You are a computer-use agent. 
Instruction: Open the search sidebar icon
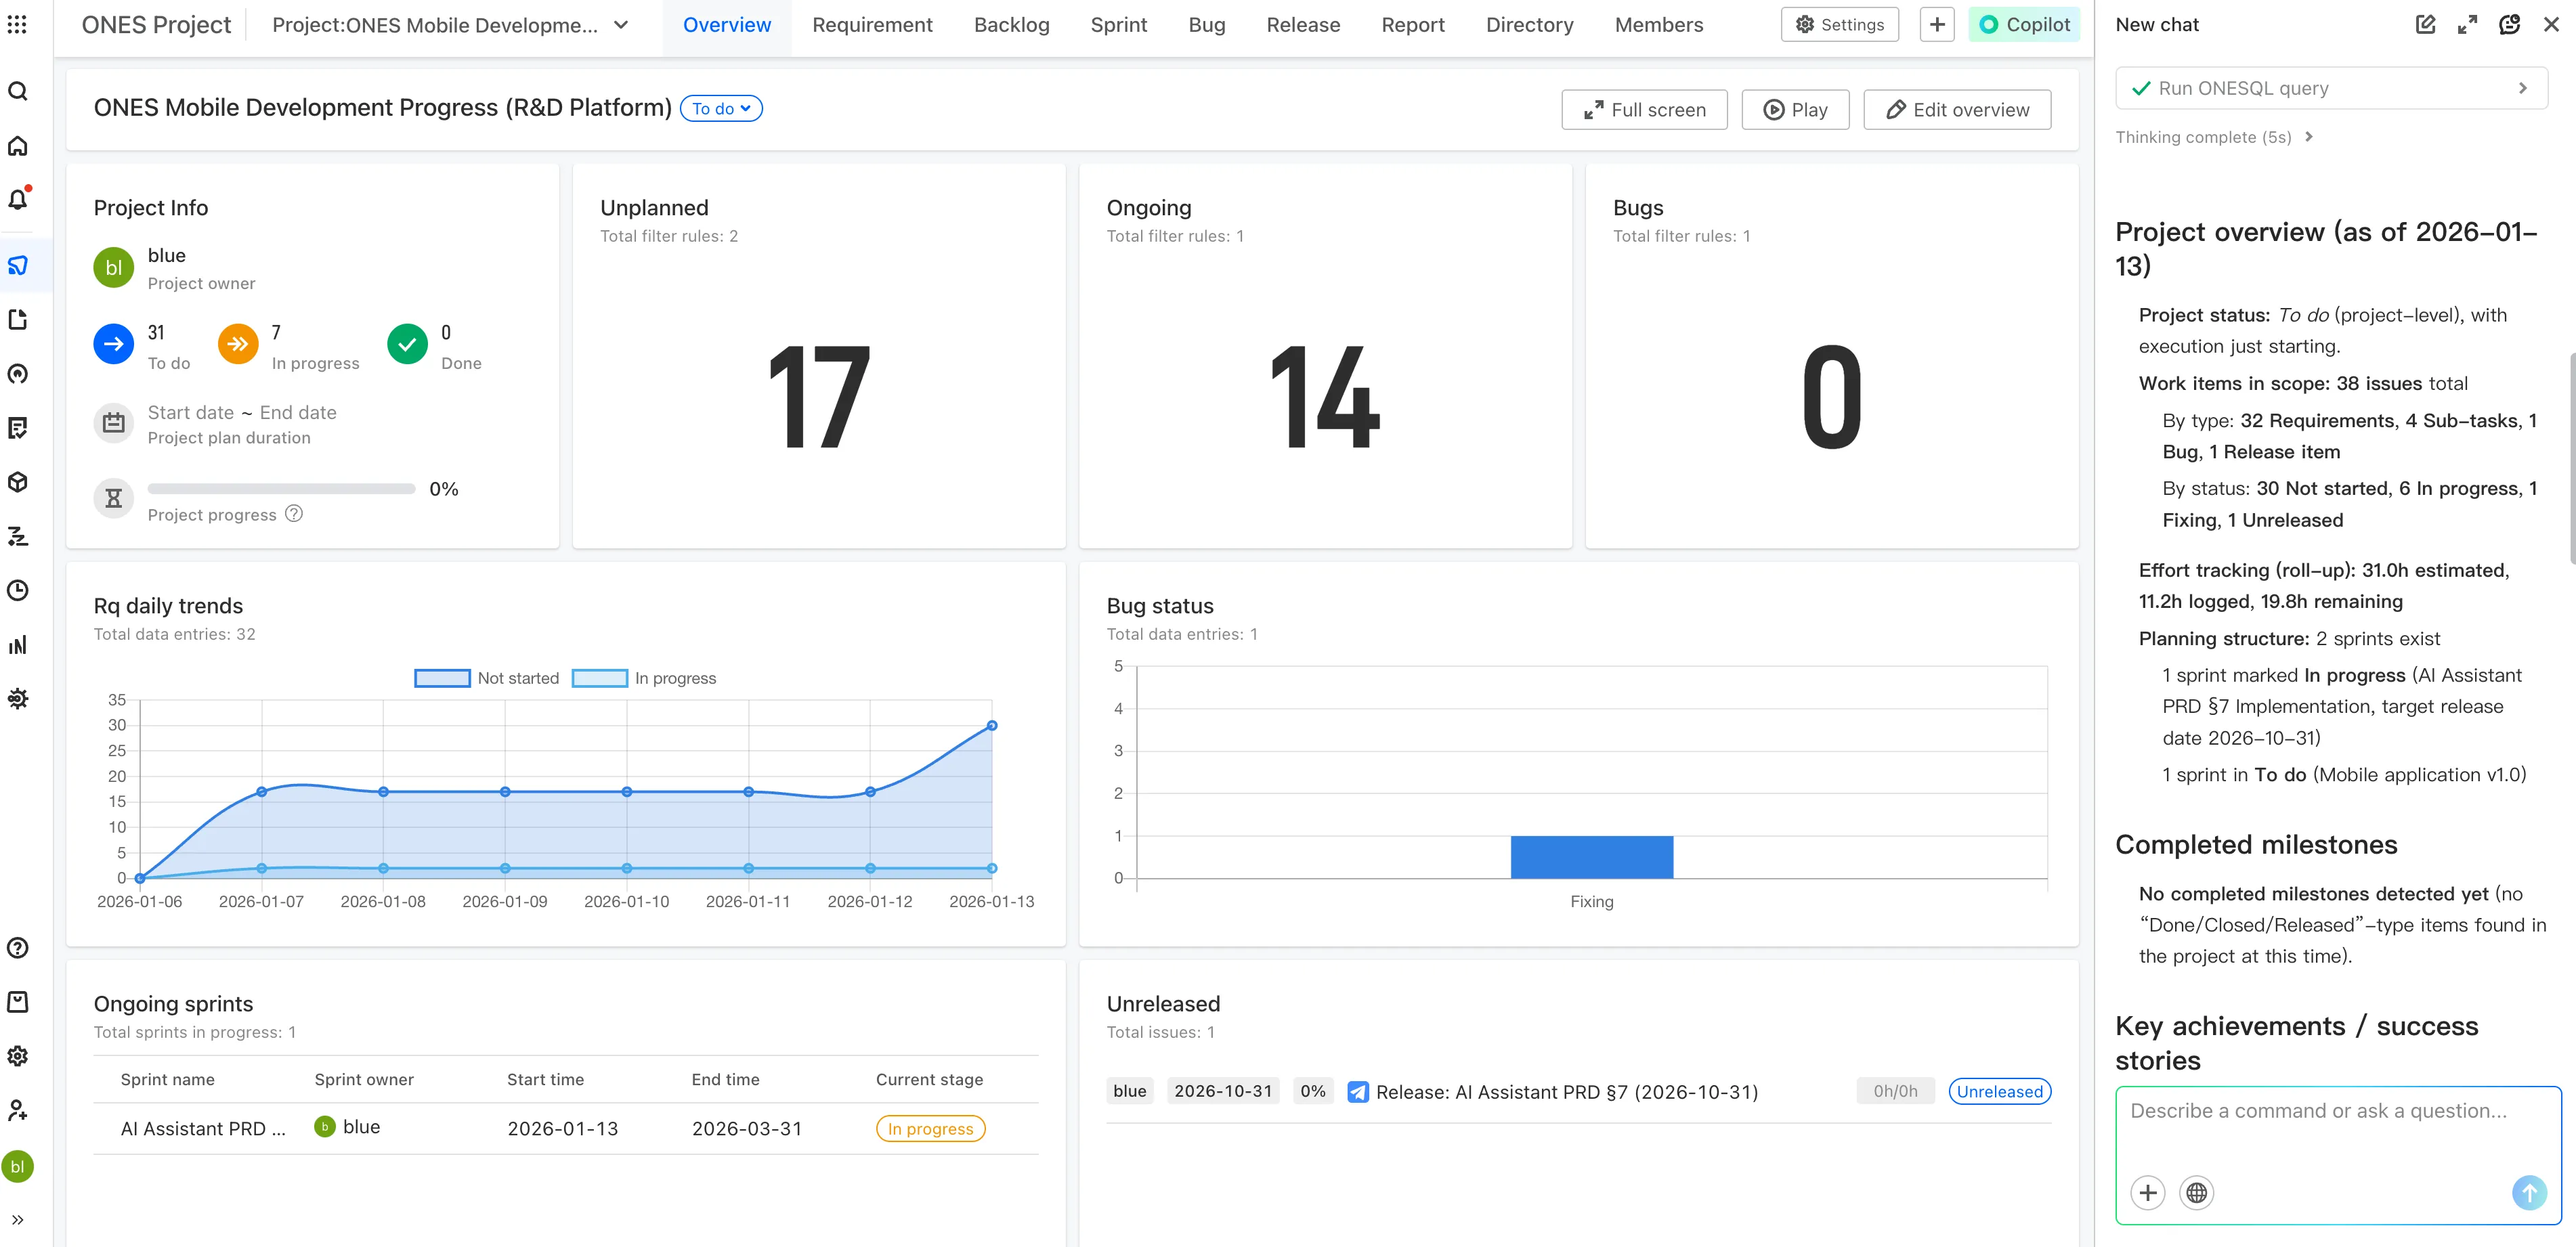tap(18, 90)
